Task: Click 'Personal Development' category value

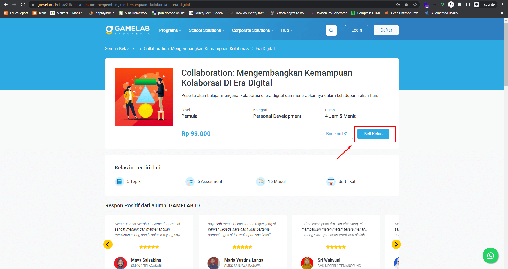Action: pyautogui.click(x=277, y=116)
